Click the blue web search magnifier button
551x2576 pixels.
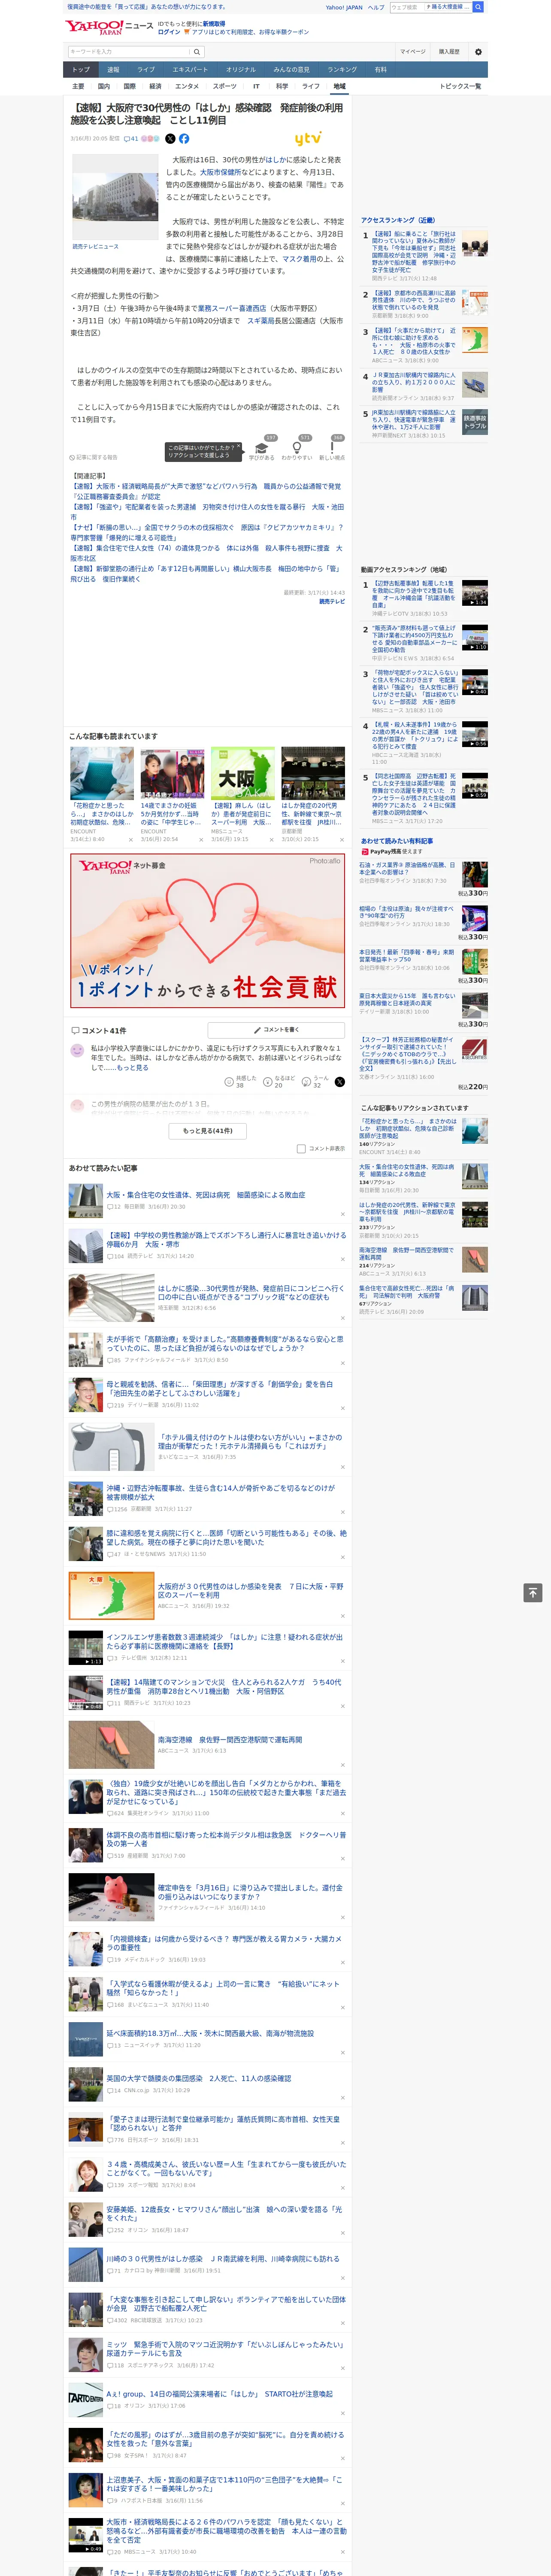[x=478, y=7]
